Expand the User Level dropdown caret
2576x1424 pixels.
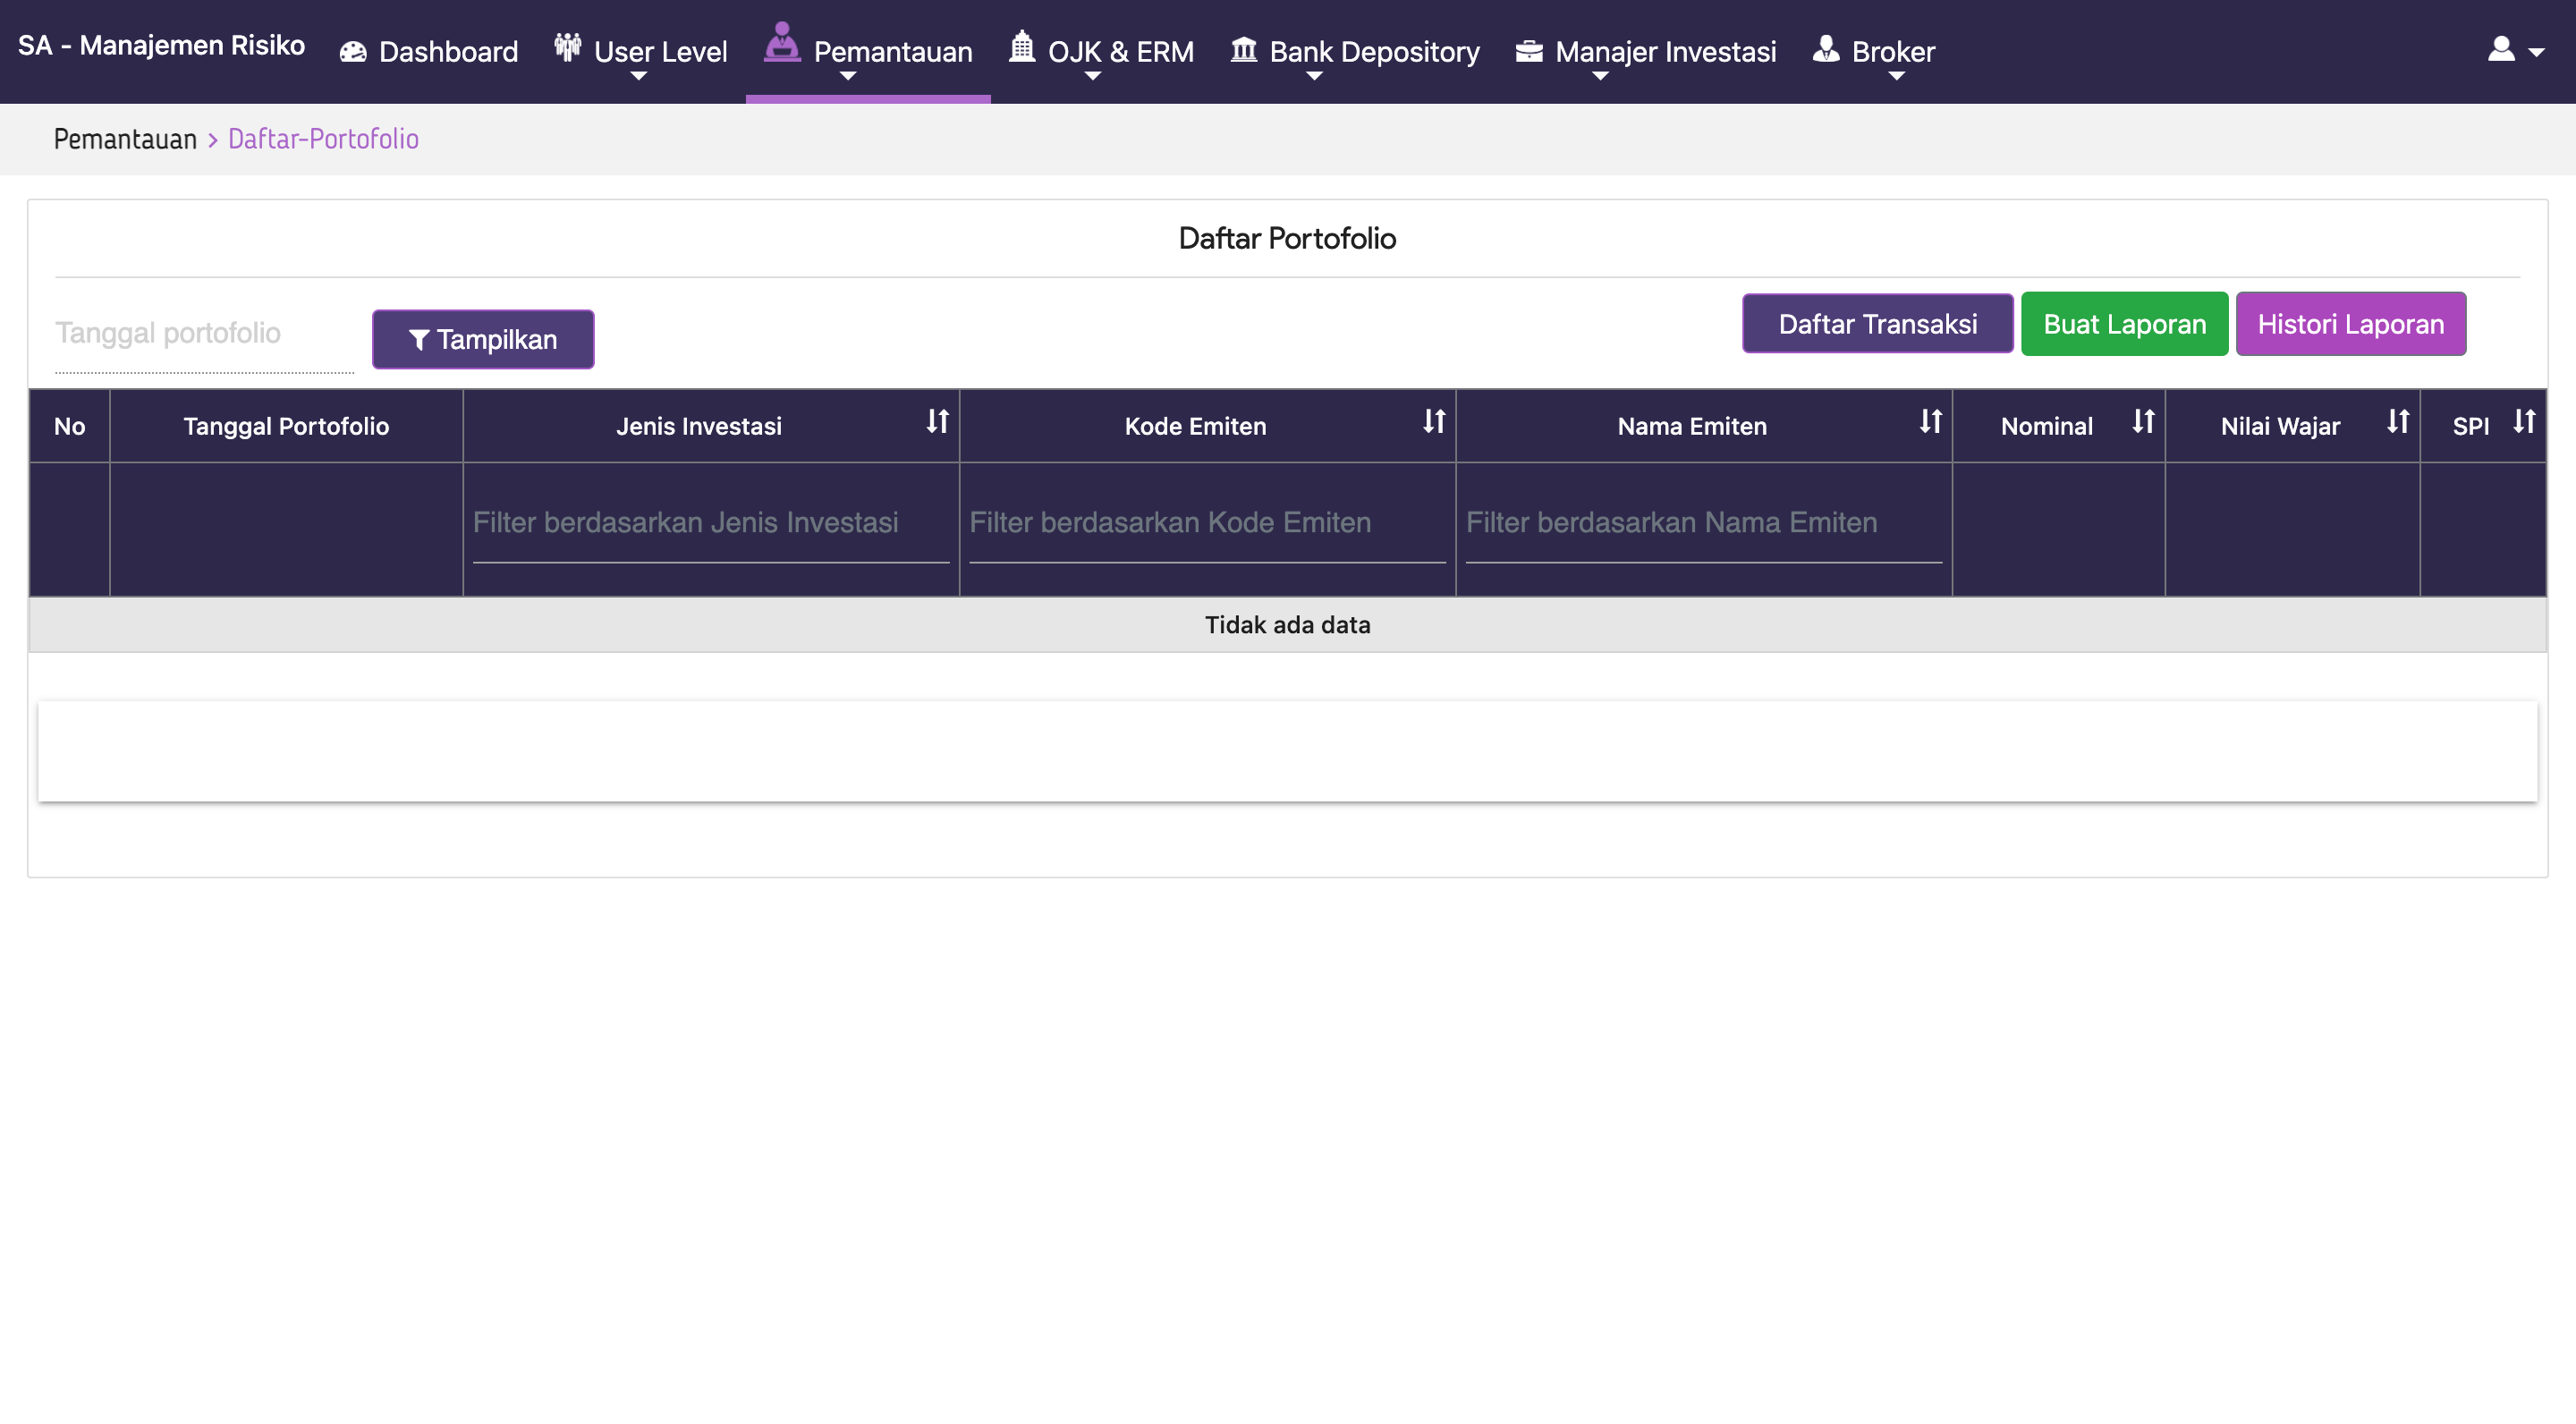[x=638, y=76]
